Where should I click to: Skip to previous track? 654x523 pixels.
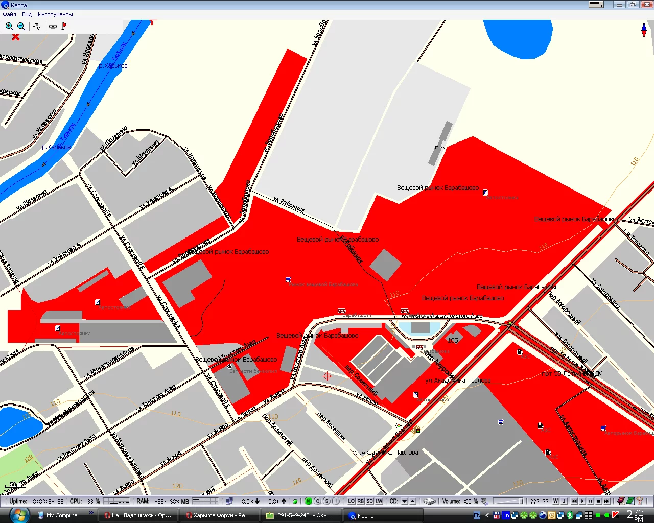574,501
